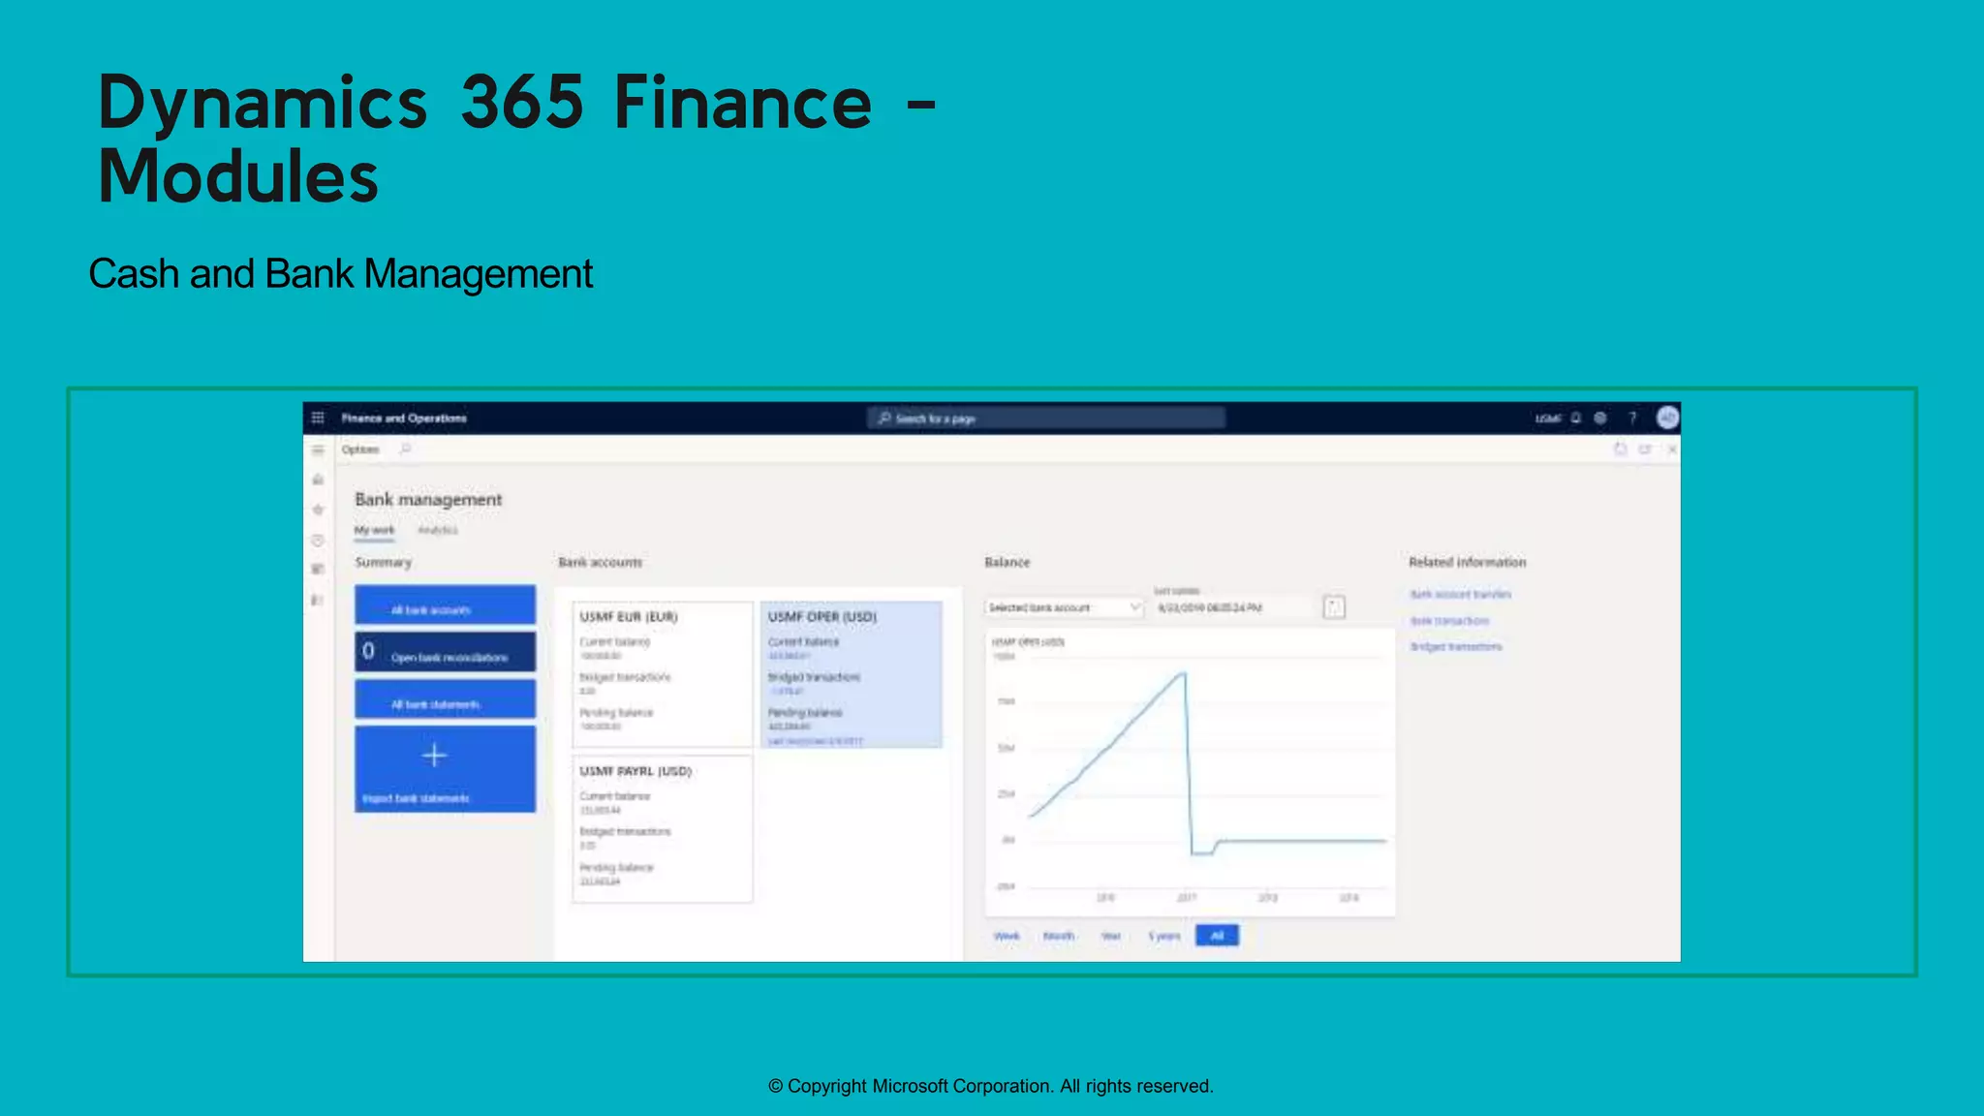Image resolution: width=1984 pixels, height=1116 pixels.
Task: Open the All bank statements tile
Action: 445,699
